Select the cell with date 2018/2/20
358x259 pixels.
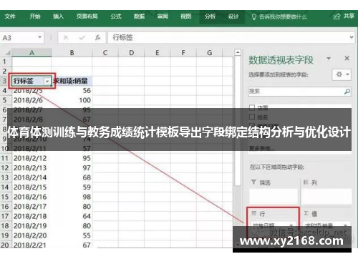[x=32, y=235]
